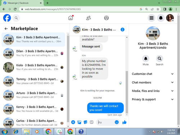Viewport: 180px width, 135px height.
Task: Open the Arturo conversation
Action: click(33, 95)
